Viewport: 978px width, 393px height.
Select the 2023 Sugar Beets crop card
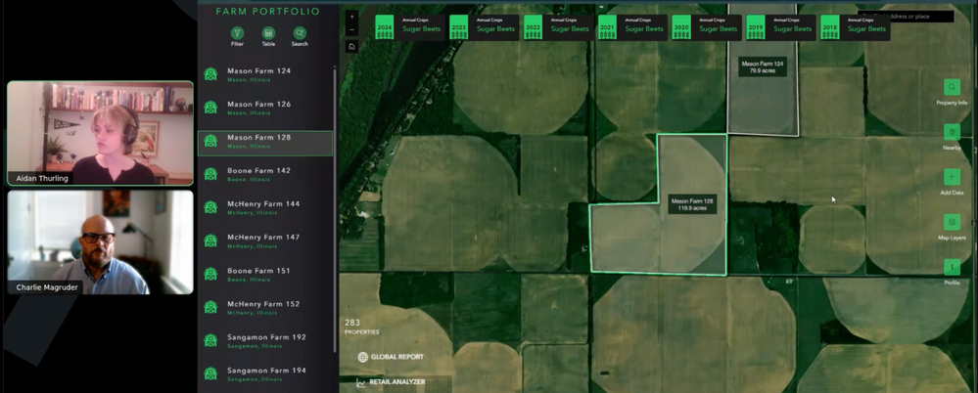[x=485, y=28]
